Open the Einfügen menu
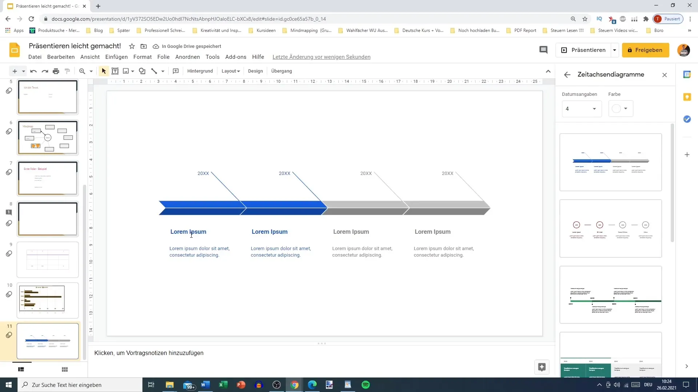This screenshot has height=392, width=698. 116,57
